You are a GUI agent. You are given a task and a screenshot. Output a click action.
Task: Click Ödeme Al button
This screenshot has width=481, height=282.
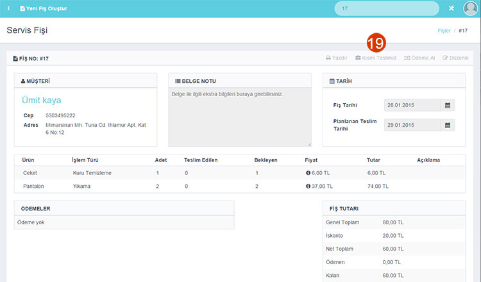click(x=419, y=58)
